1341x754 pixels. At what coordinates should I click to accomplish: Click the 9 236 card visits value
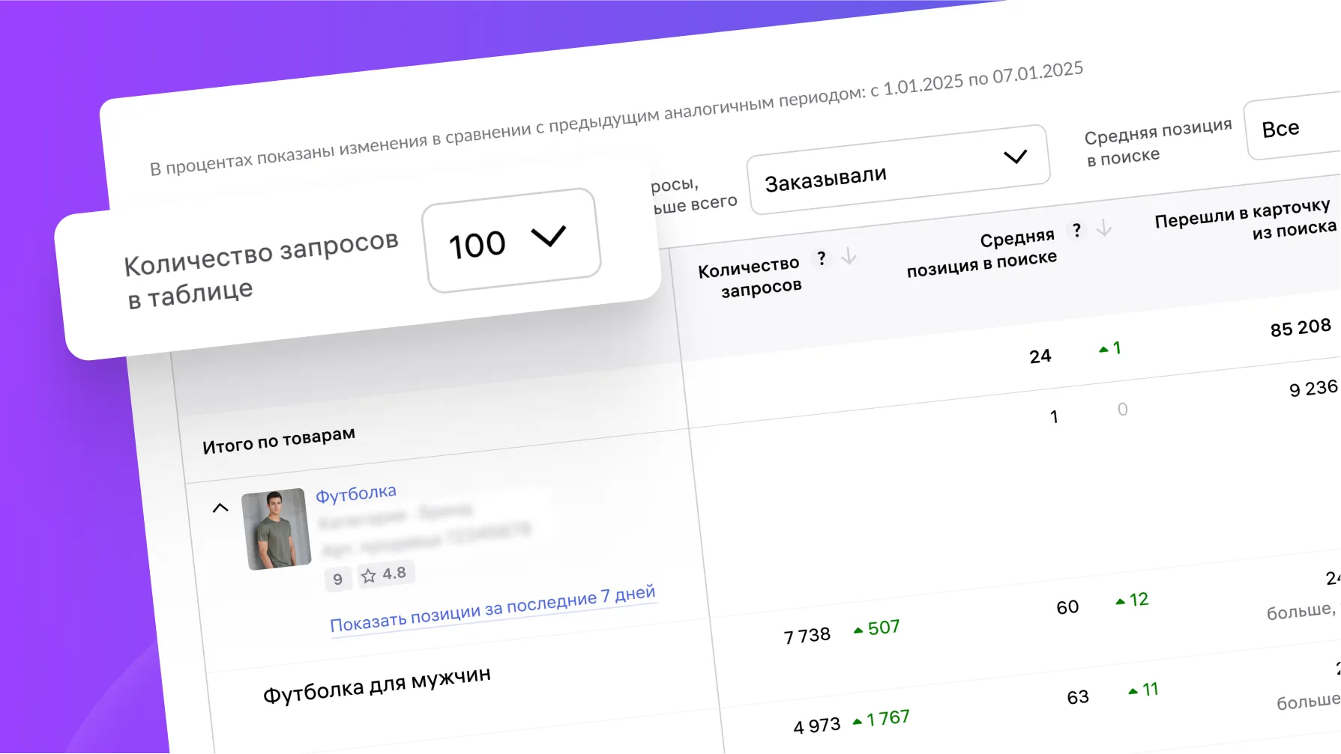pyautogui.click(x=1313, y=388)
